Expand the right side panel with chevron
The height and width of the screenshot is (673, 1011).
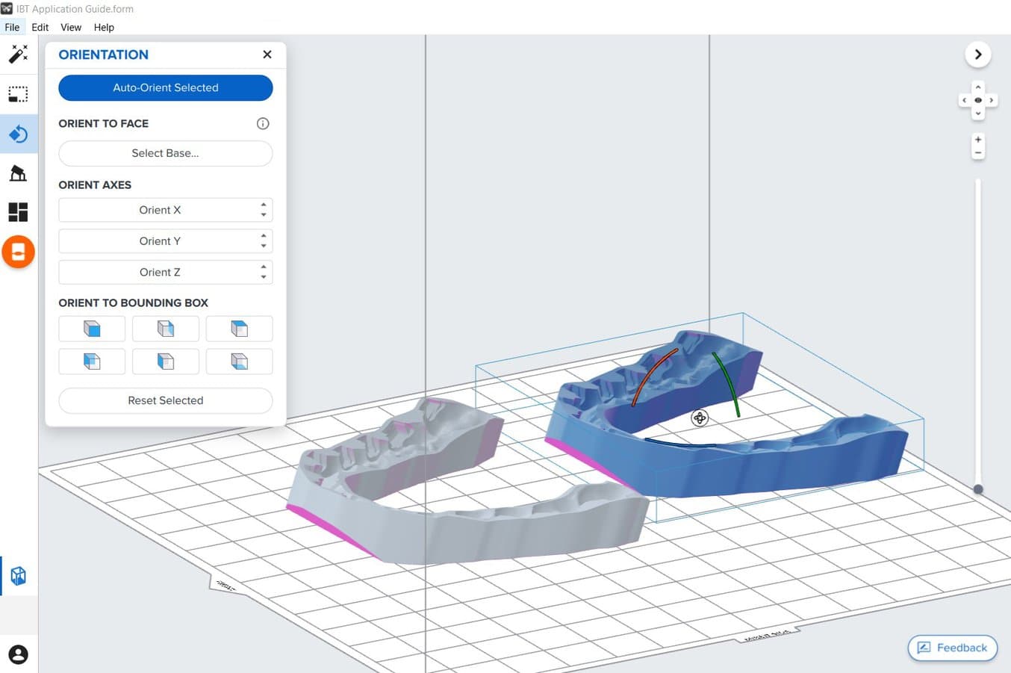coord(978,55)
